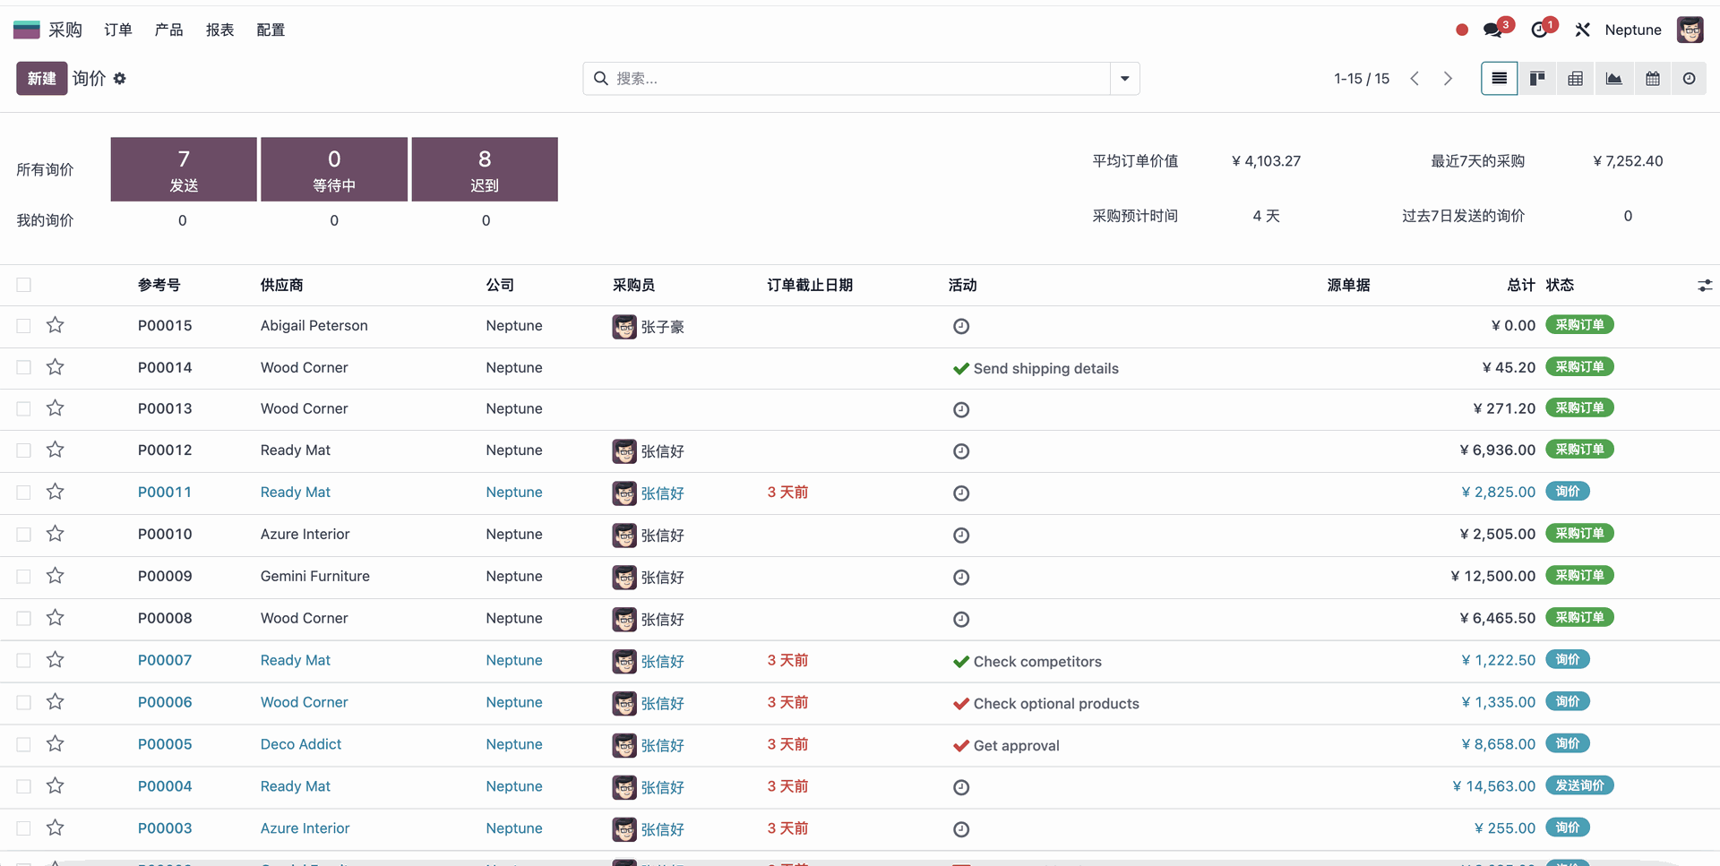The width and height of the screenshot is (1720, 866).
Task: Open the messages chat icon
Action: point(1493,30)
